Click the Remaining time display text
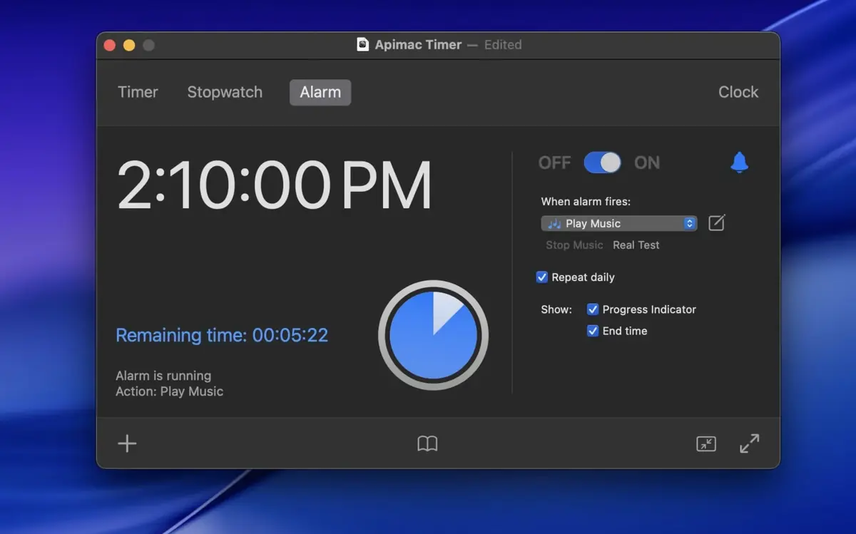856x534 pixels. click(x=222, y=335)
